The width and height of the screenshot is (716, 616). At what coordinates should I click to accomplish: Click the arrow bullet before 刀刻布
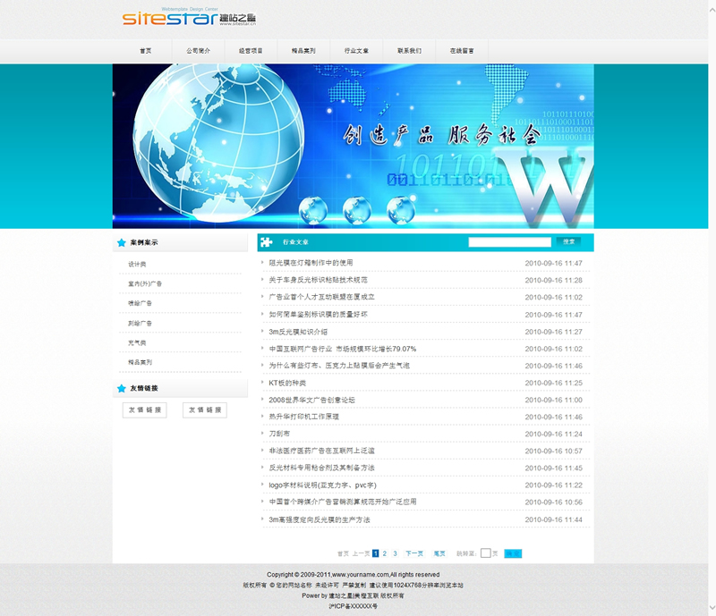pyautogui.click(x=262, y=434)
